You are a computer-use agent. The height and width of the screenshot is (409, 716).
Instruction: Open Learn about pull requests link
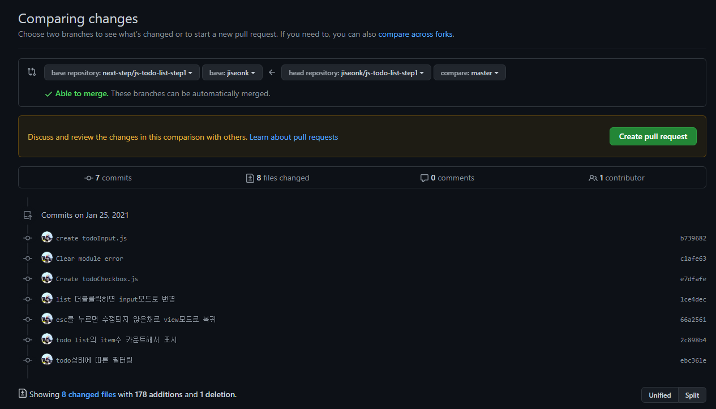[x=294, y=137]
